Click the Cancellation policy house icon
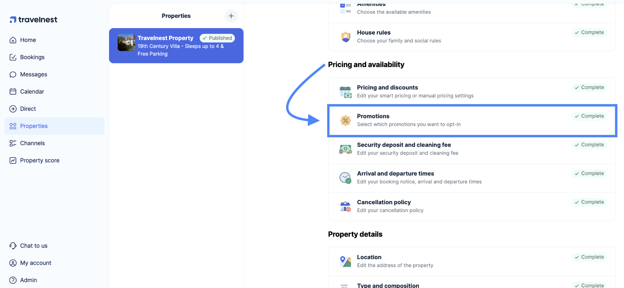The height and width of the screenshot is (288, 624). tap(345, 206)
